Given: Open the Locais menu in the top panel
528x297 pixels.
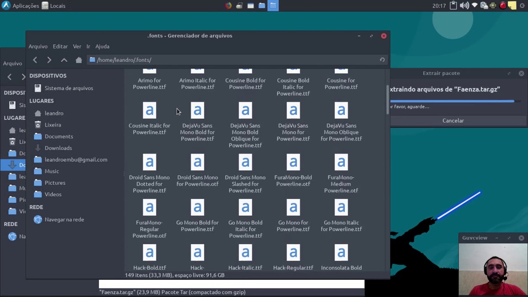Looking at the screenshot, I should (54, 6).
